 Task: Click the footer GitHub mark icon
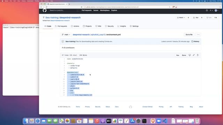[x=131, y=107]
